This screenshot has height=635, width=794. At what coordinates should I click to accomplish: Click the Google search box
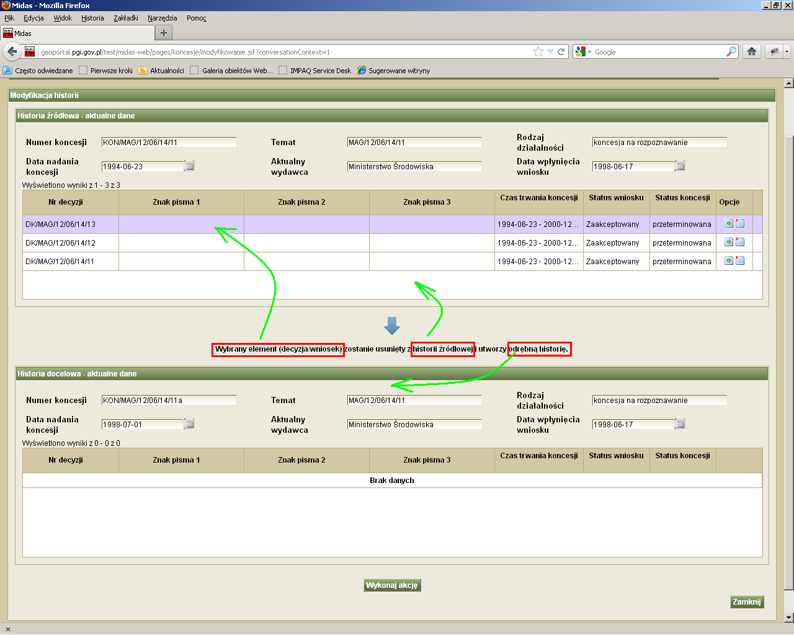(659, 52)
